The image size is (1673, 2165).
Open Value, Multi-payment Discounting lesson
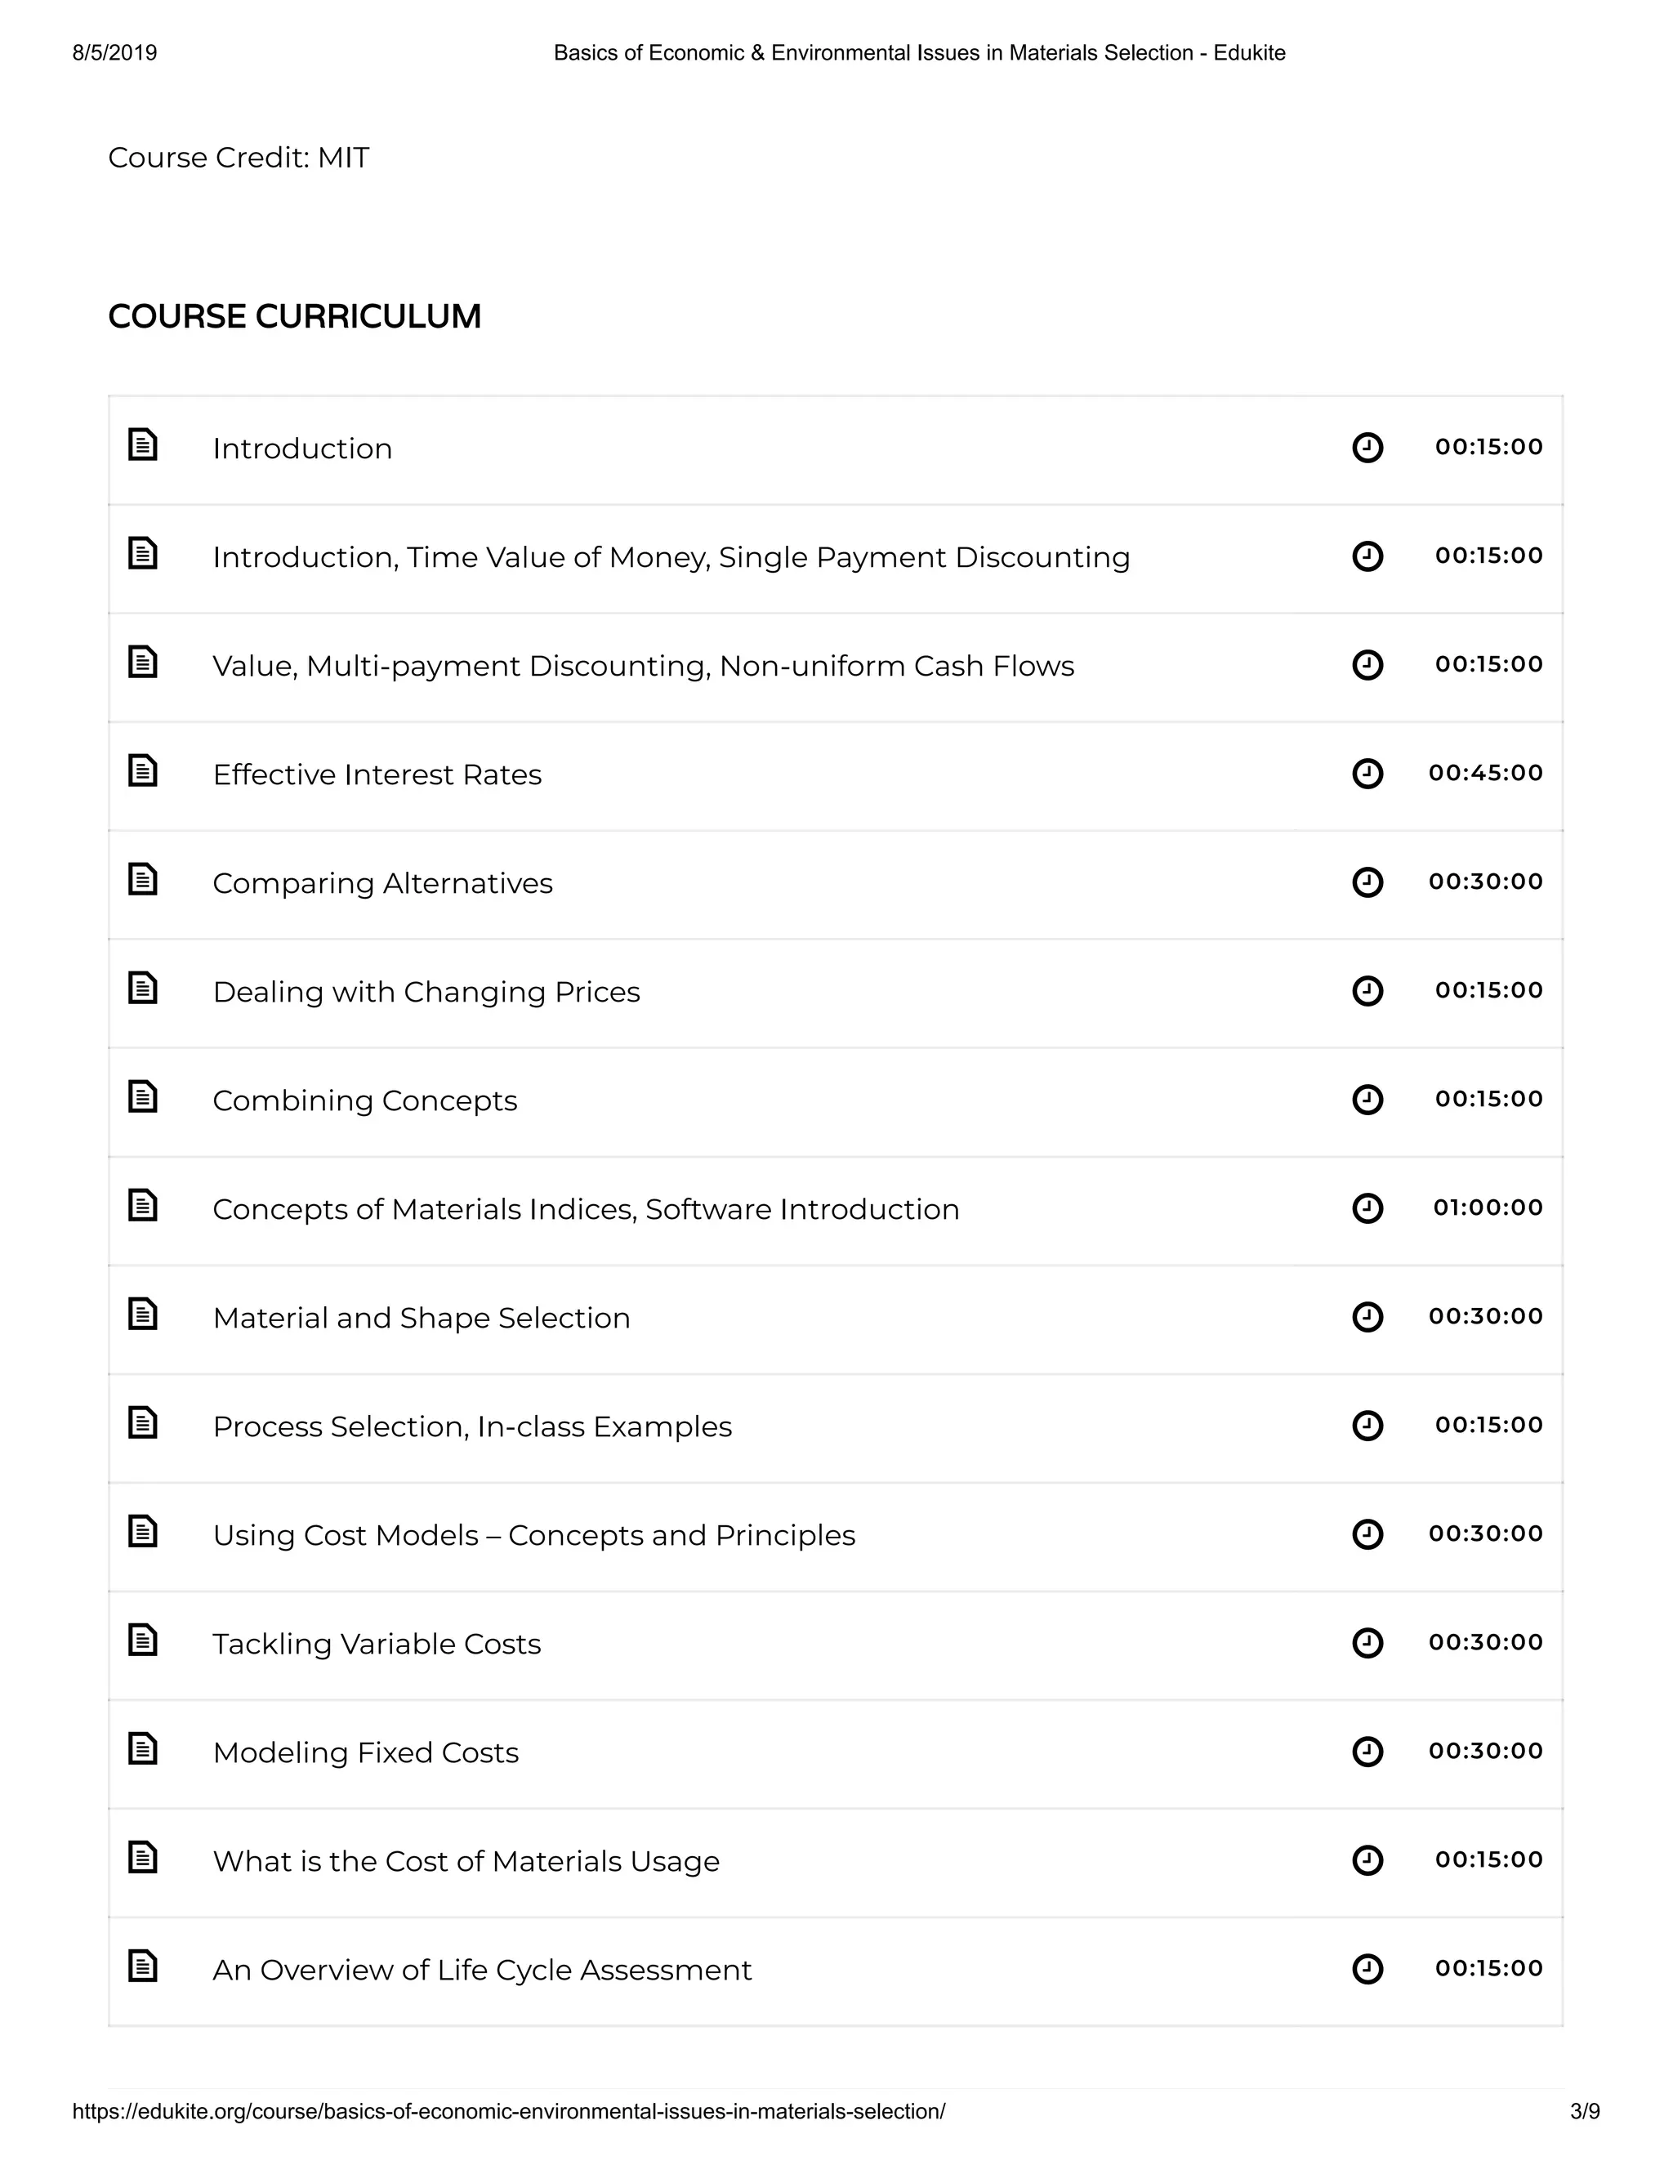pos(643,666)
